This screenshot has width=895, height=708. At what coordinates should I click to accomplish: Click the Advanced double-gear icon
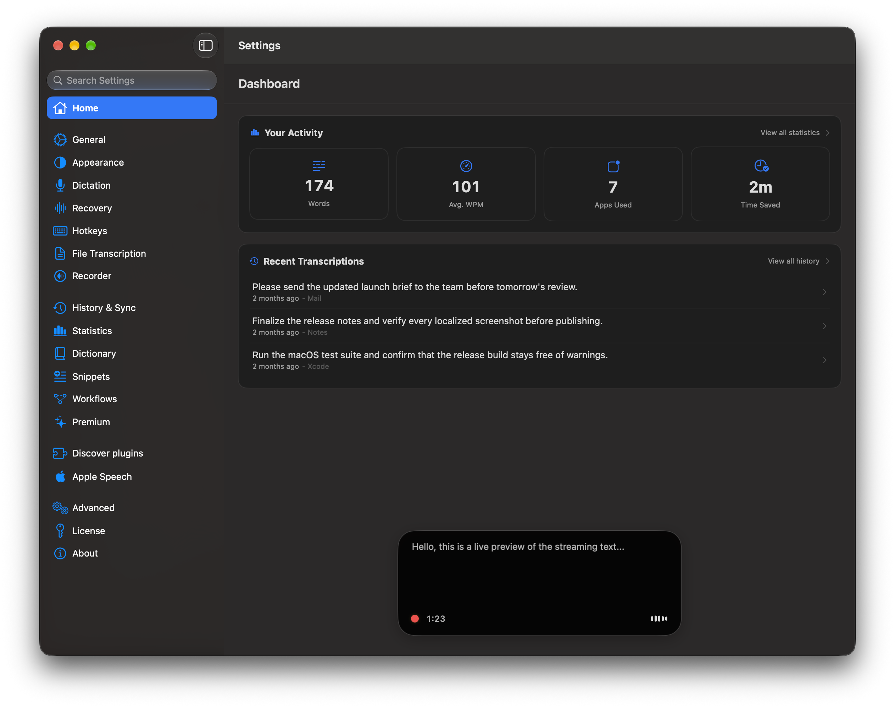pyautogui.click(x=60, y=508)
